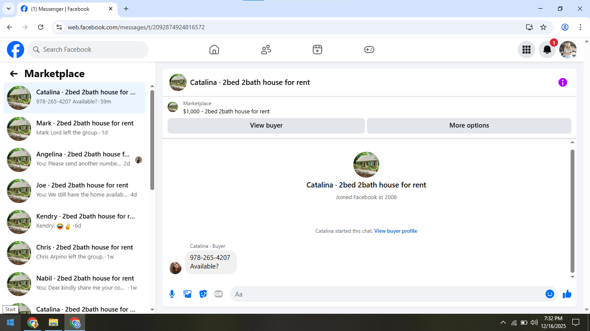Open the network Wi-Fi tray icon
Image resolution: width=590 pixels, height=331 pixels.
(514, 322)
